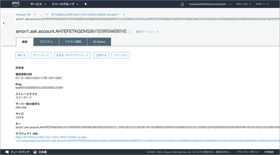Screen dimensions: 280x155
Task: Go to Amazon S3 breadcrumb link
Action: click(23, 14)
